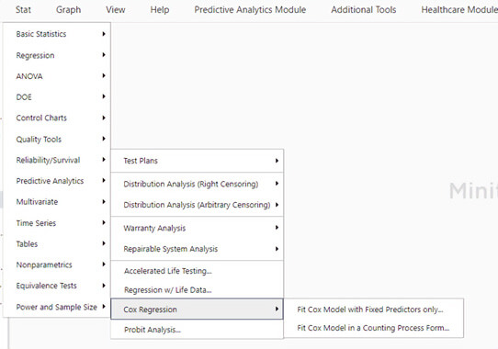The image size is (498, 349).
Task: Expand the Warranty Analysis submenu
Action: pos(197,228)
